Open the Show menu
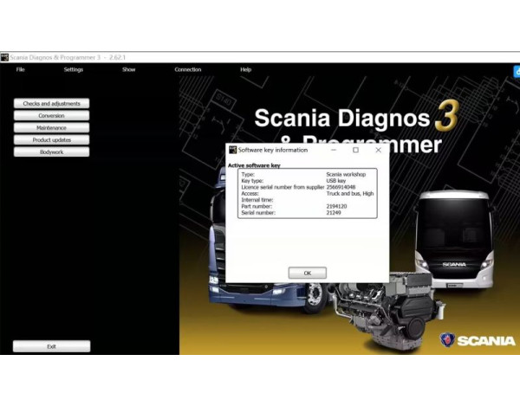 [x=128, y=69]
